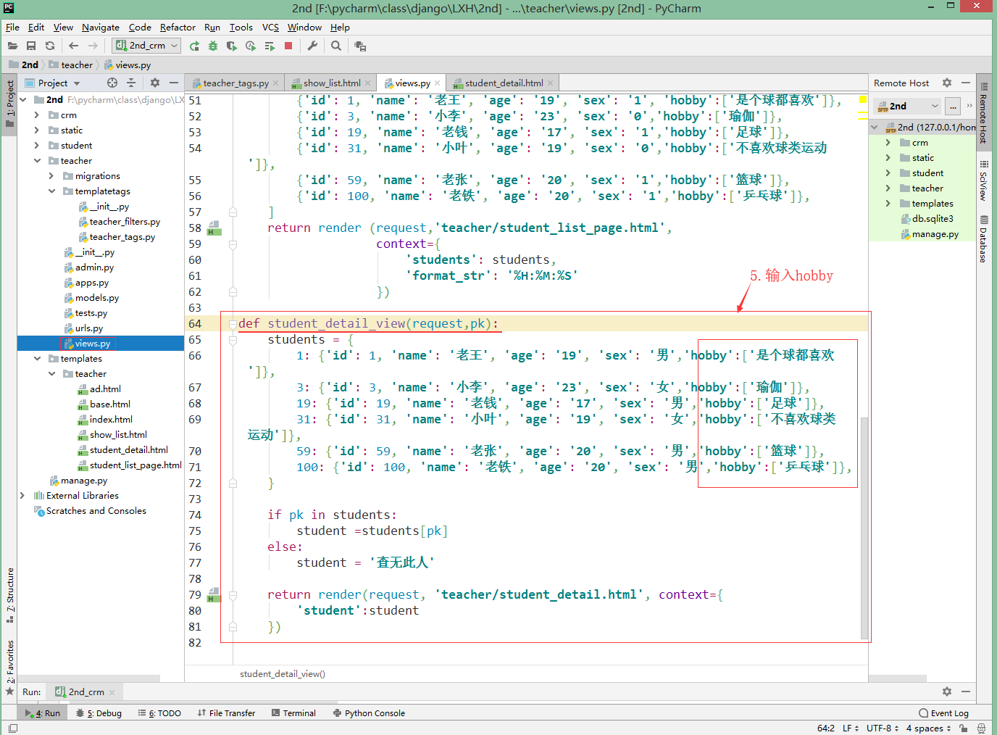
Task: Click the remote host server toolbar icon
Action: click(x=360, y=46)
